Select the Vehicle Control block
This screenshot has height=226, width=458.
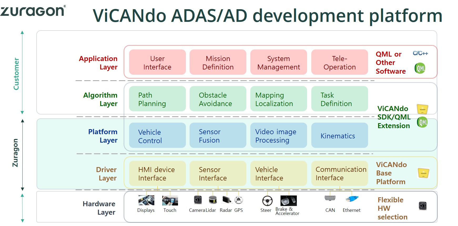[x=157, y=135]
